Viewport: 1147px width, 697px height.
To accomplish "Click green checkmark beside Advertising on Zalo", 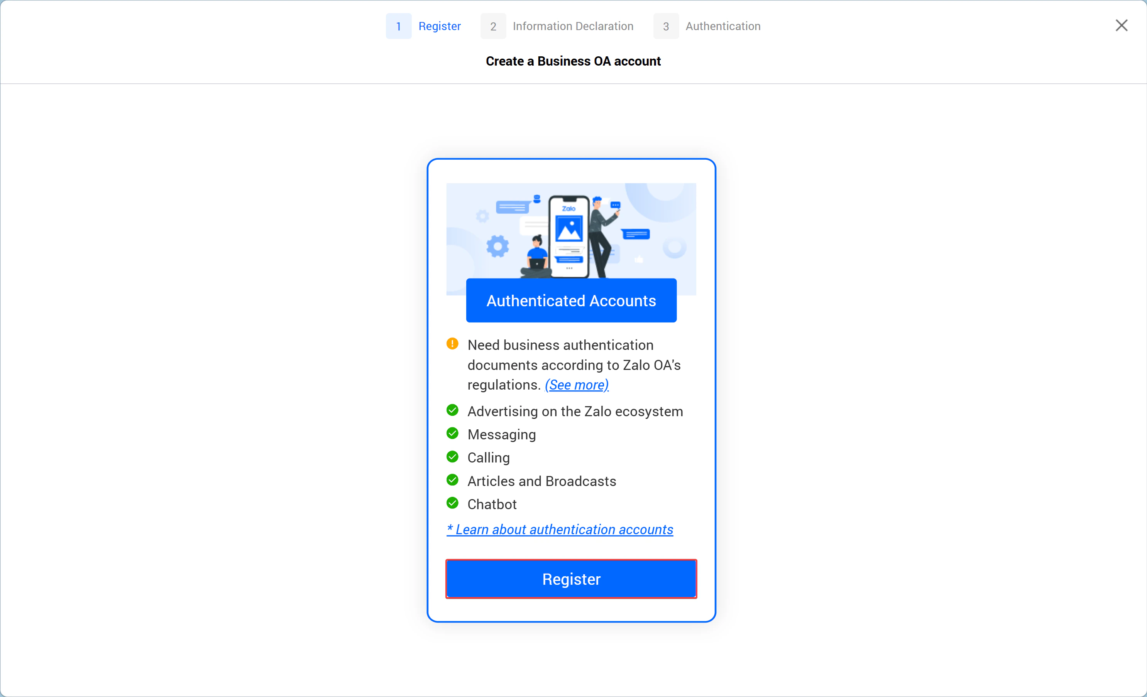I will (452, 410).
